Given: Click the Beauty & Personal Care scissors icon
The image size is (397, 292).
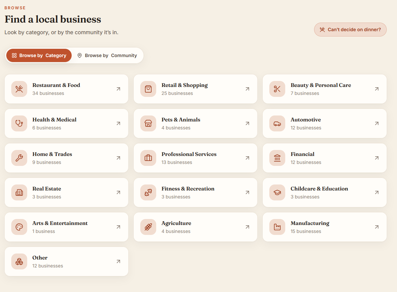Looking at the screenshot, I should [x=277, y=89].
